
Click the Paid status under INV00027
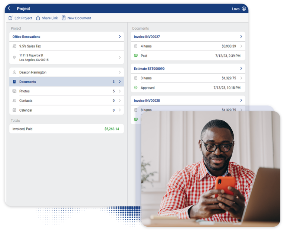[144, 56]
